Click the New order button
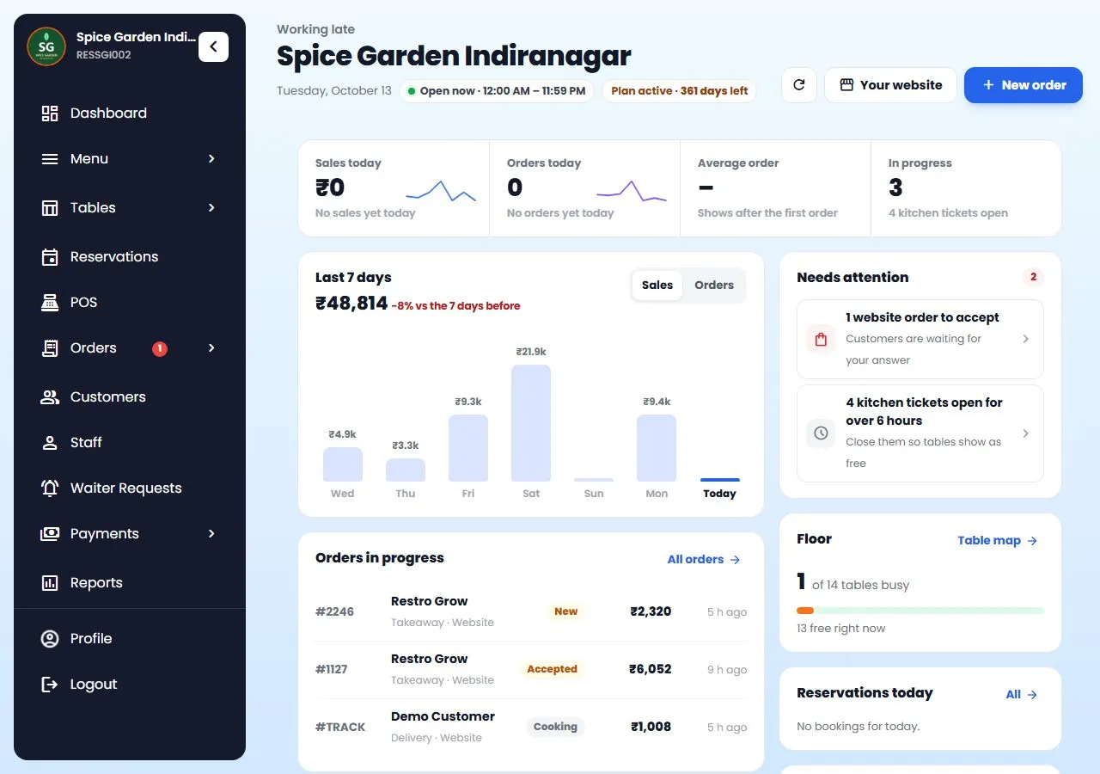This screenshot has height=774, width=1100. tap(1024, 85)
